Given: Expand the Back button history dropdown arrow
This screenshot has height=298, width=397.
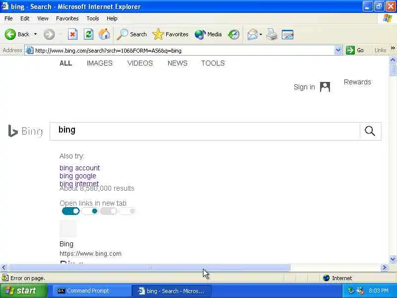Looking at the screenshot, I should point(35,34).
